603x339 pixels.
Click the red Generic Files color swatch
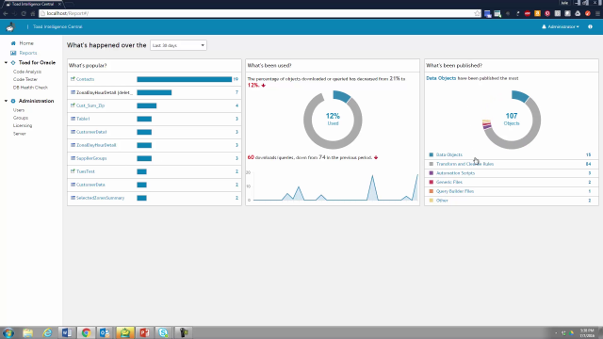432,182
